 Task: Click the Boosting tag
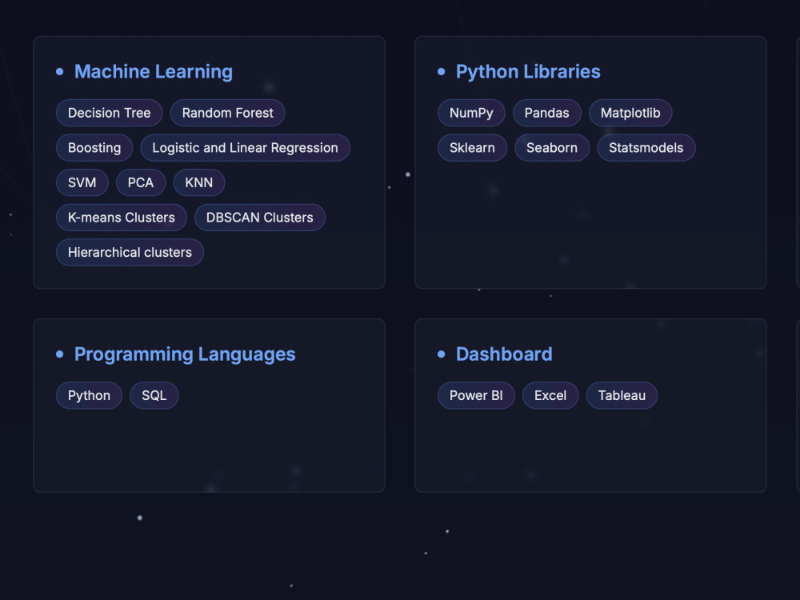point(94,148)
